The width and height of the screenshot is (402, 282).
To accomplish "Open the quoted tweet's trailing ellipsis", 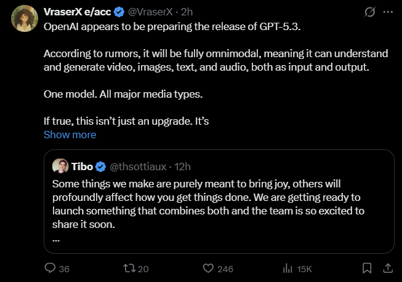I will (x=56, y=240).
